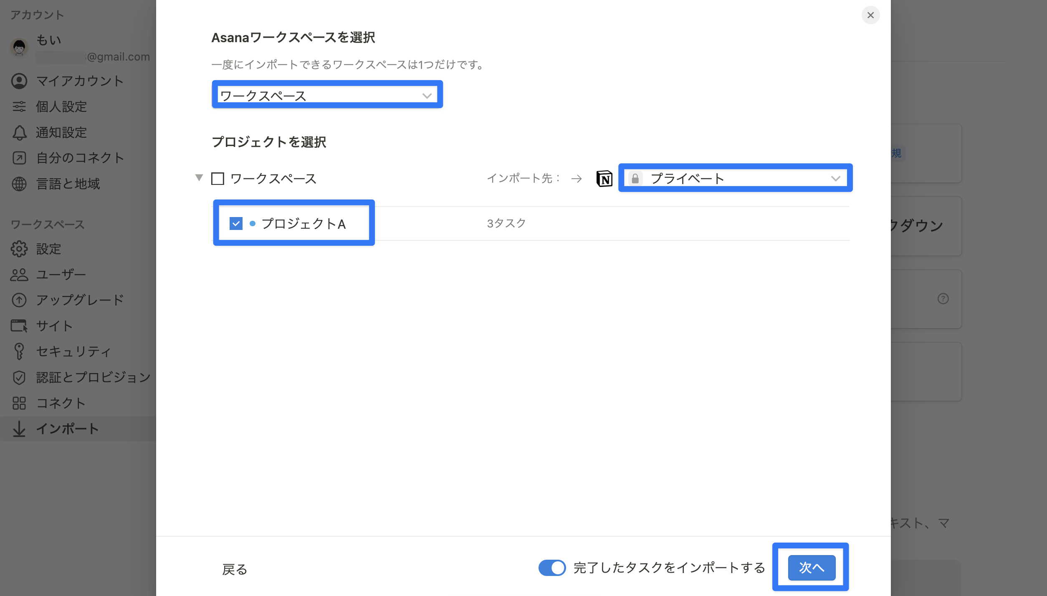Viewport: 1047px width, 596px height.
Task: Open 自分のコネクト in sidebar
Action: [x=78, y=158]
